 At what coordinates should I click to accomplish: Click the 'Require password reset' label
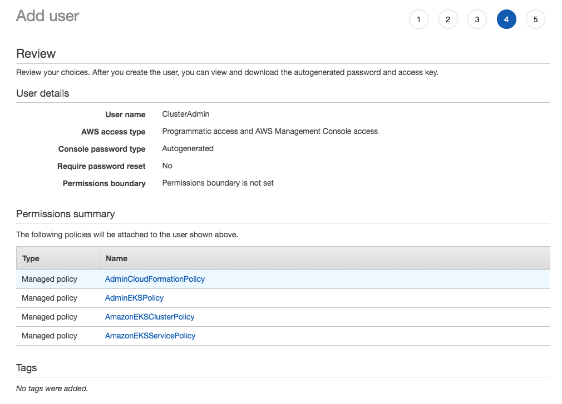point(101,166)
